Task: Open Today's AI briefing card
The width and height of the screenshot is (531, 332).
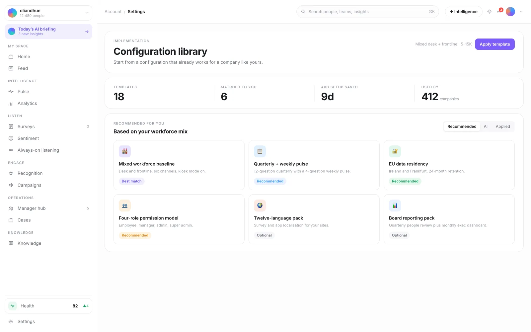Action: pos(48,32)
